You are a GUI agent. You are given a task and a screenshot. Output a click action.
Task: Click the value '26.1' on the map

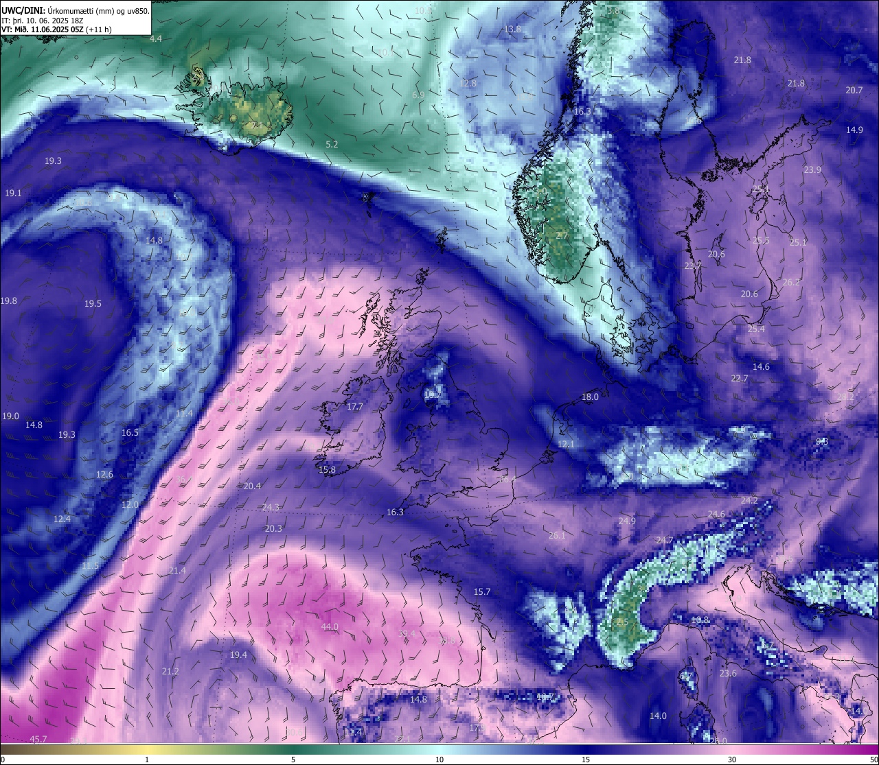(x=557, y=536)
